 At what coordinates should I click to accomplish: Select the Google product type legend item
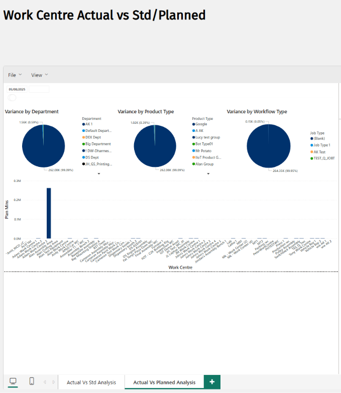click(x=200, y=124)
